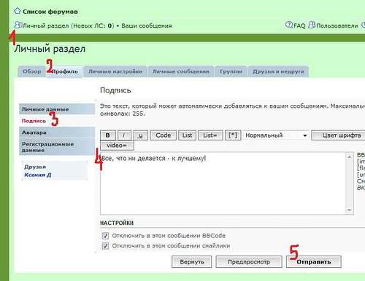Screen dimensions: 365x281
Task: Insert ordered List= BBCode tag
Action: [210, 135]
